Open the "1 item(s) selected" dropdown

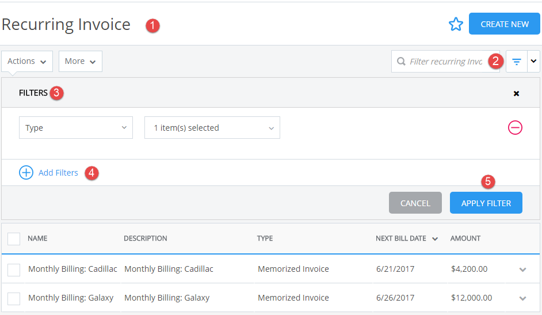212,128
